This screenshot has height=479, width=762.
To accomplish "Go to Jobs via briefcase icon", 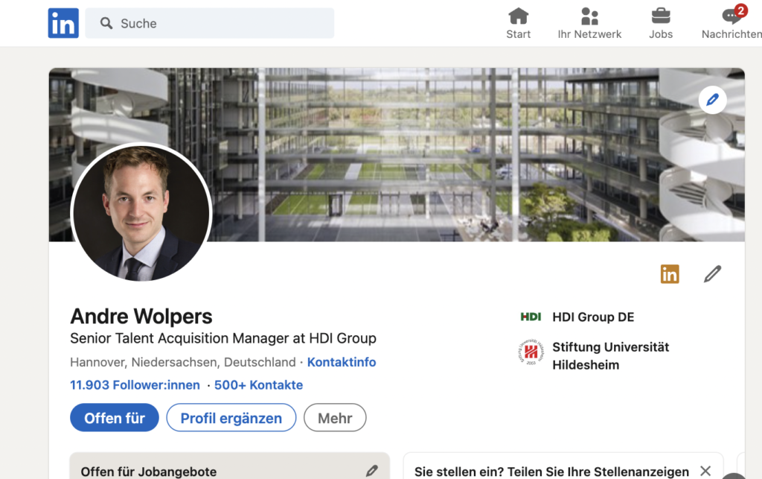I will coord(660,23).
